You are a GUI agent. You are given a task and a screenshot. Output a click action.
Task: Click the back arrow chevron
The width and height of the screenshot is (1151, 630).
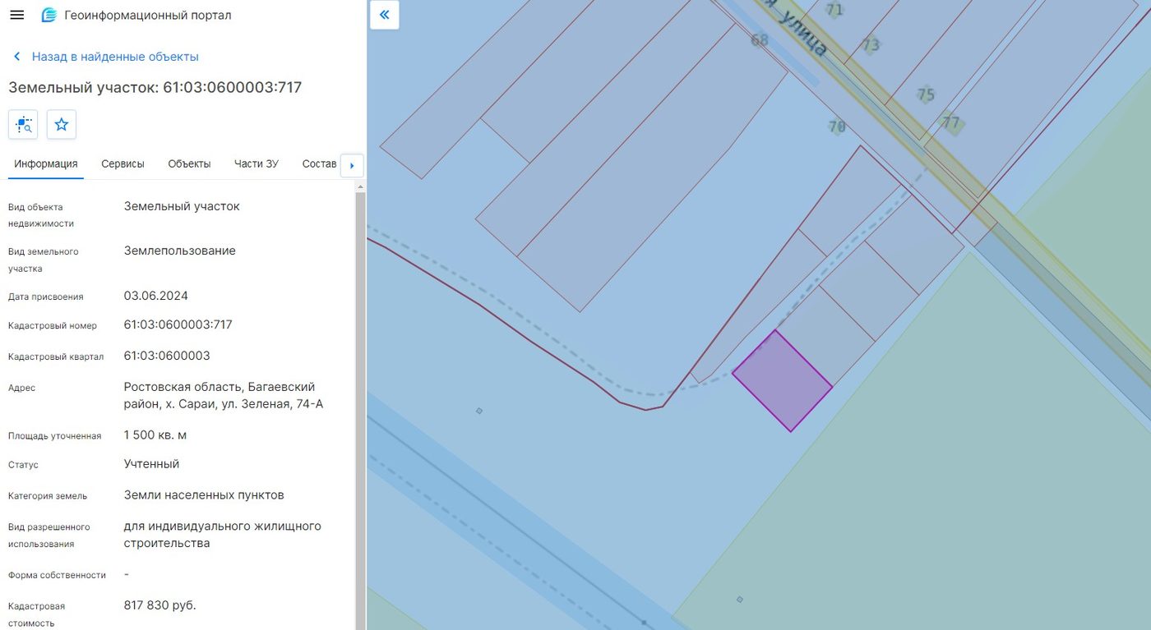16,57
